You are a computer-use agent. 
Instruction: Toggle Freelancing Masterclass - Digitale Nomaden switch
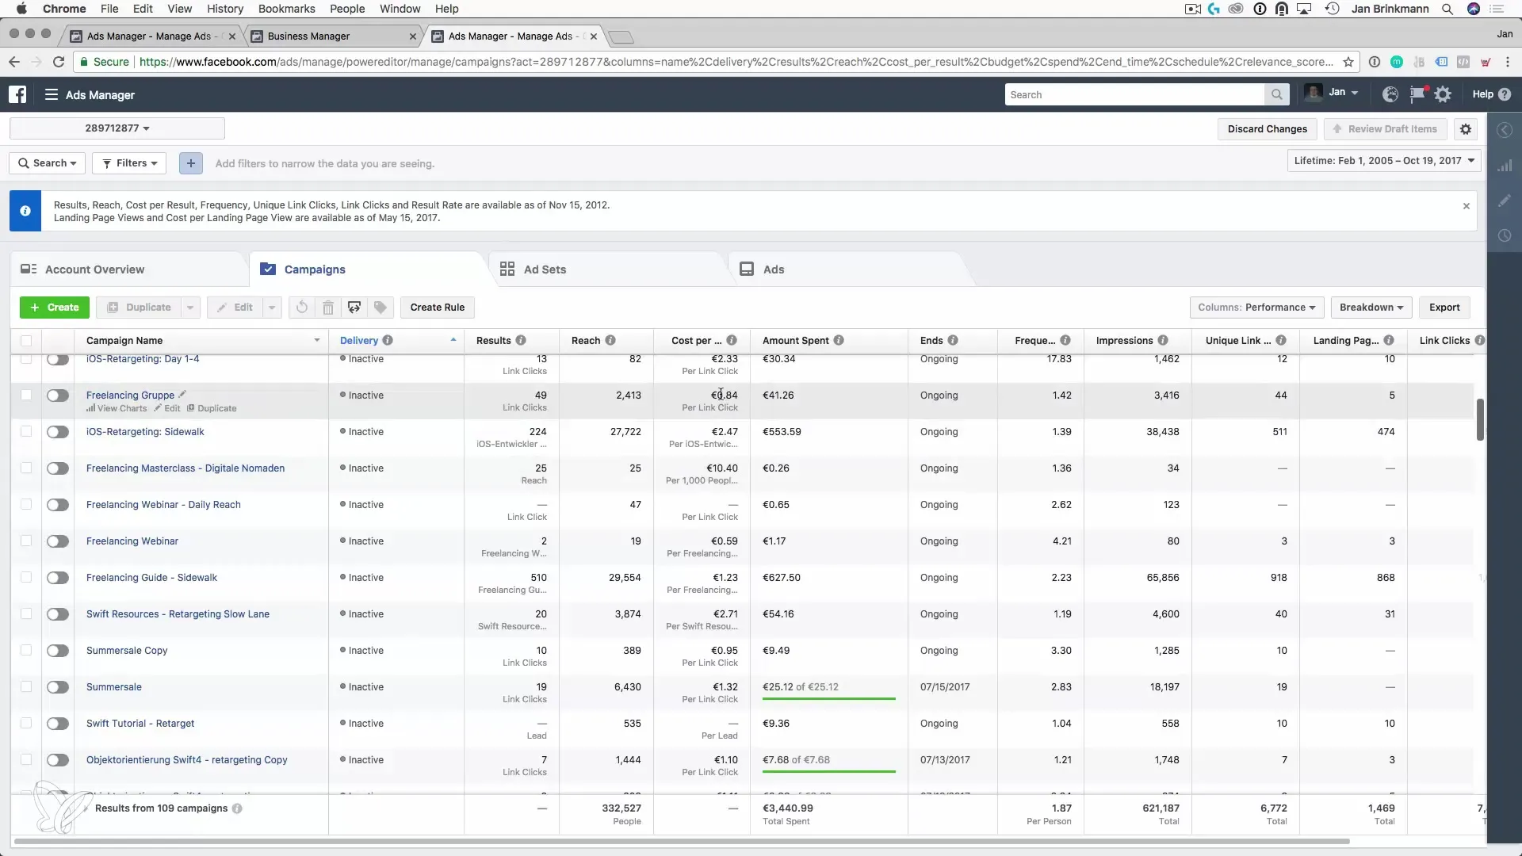point(58,468)
